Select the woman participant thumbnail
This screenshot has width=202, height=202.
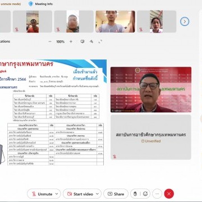pos(157,21)
